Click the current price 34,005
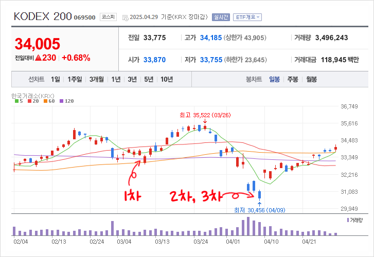The height and width of the screenshot is (257, 374). coord(38,44)
